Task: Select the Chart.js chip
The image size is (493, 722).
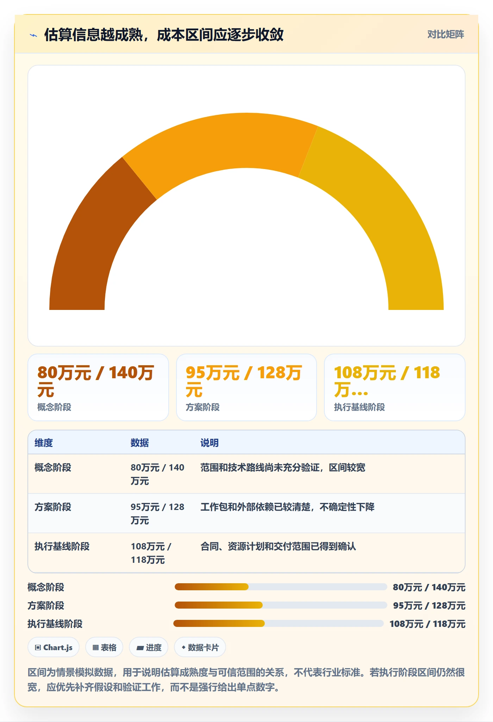Action: tap(54, 647)
